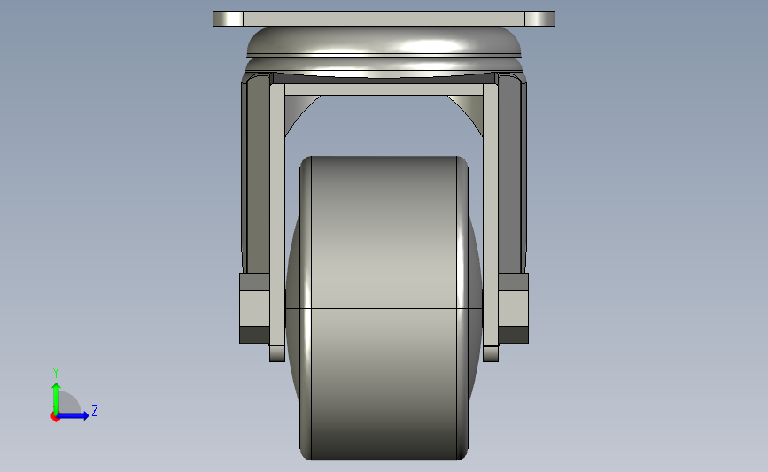Screen dimensions: 768x472
Task: Select the flat top mounting plate
Action: pyautogui.click(x=384, y=19)
